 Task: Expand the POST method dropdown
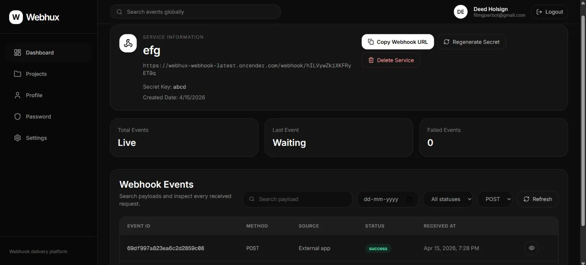495,199
